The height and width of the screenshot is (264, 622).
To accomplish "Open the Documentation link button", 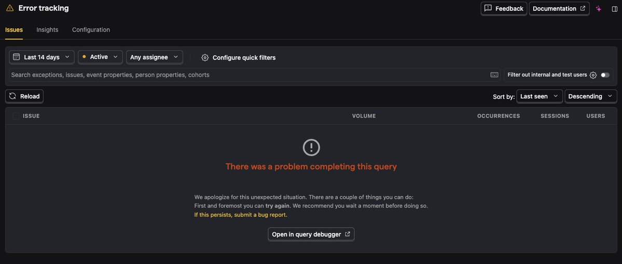I will tap(559, 8).
